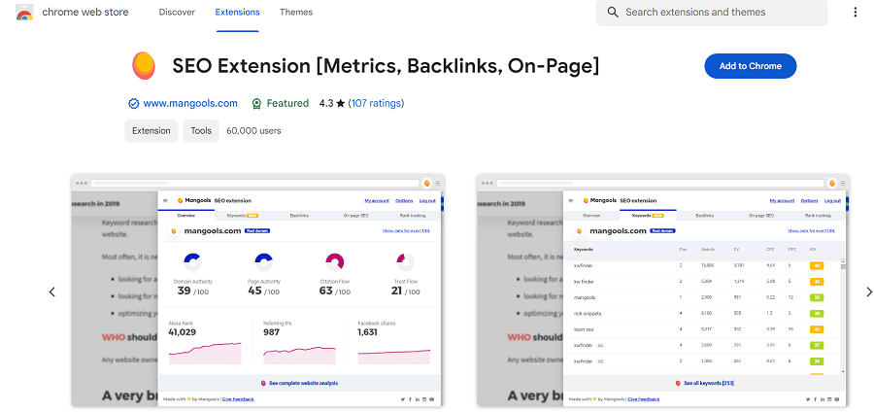Open the three-dot more options menu
Viewport: 874px width, 412px height.
click(855, 13)
